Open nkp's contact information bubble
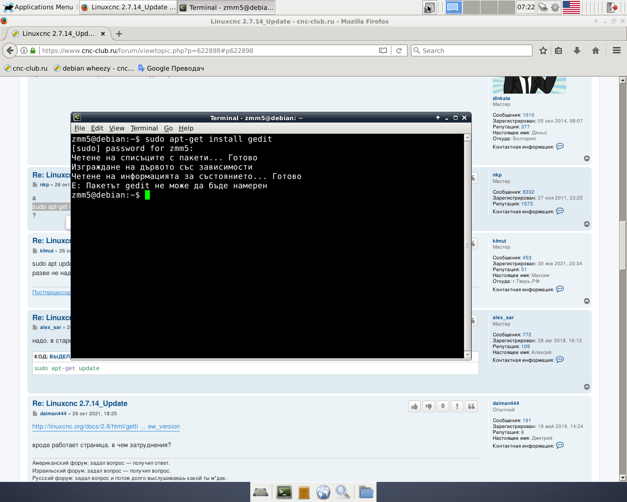Viewport: 627px width, 502px height. click(x=560, y=211)
